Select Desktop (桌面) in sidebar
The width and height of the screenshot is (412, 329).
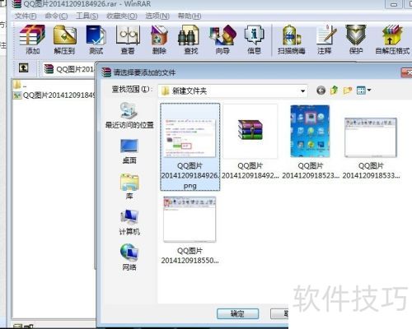pyautogui.click(x=129, y=151)
